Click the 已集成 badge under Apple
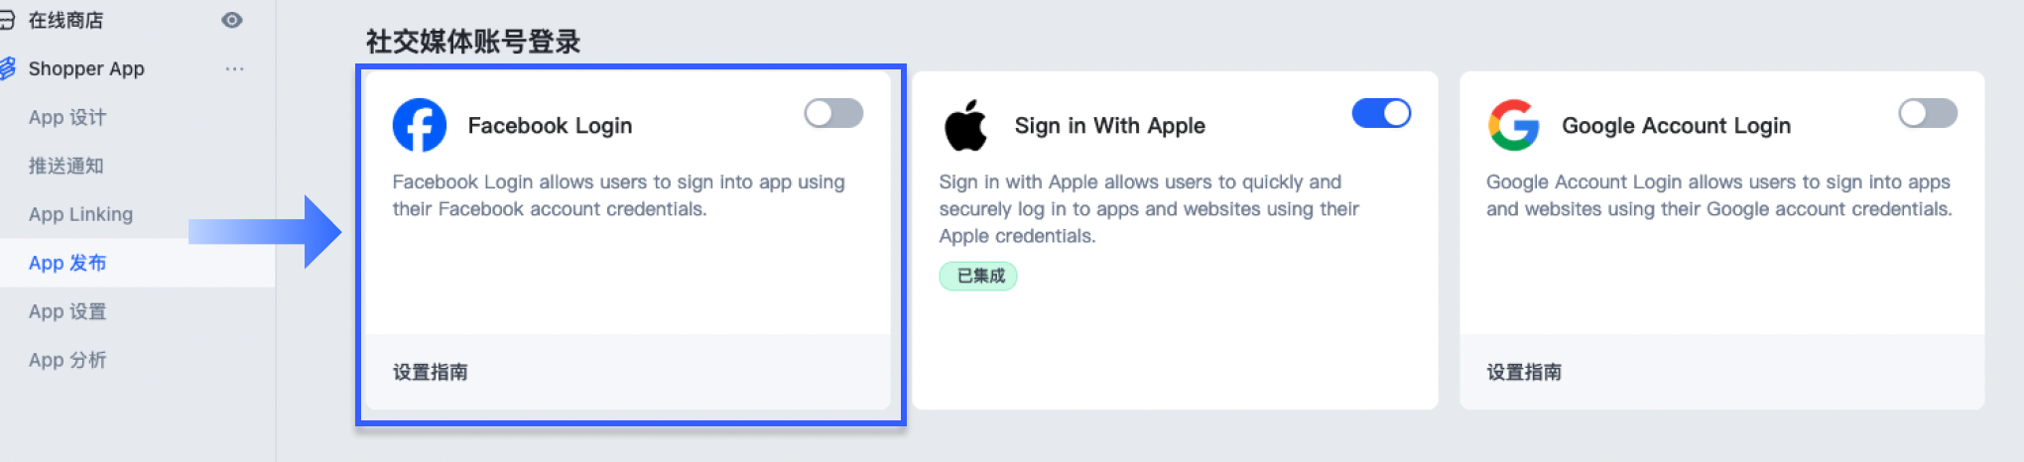Screen dimensions: 2024x462 pos(978,276)
